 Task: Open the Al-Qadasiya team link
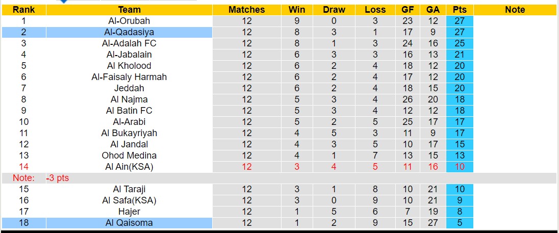pyautogui.click(x=129, y=32)
